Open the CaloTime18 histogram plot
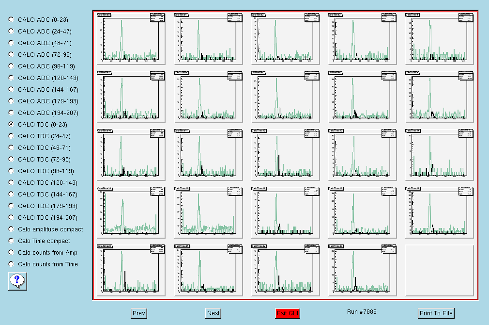The height and width of the screenshot is (325, 489). pos(362,212)
